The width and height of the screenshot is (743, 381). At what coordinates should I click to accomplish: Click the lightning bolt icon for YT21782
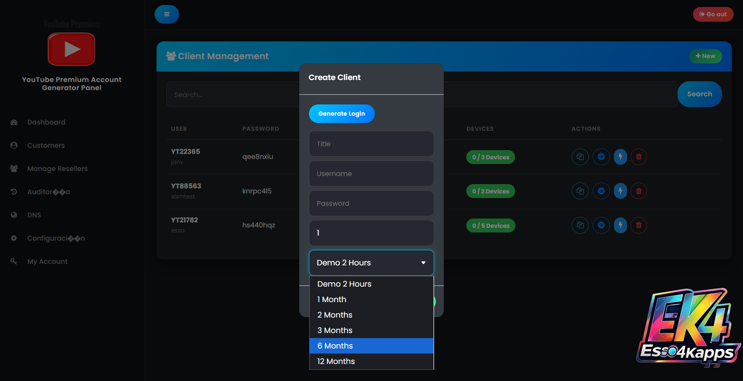pyautogui.click(x=620, y=225)
